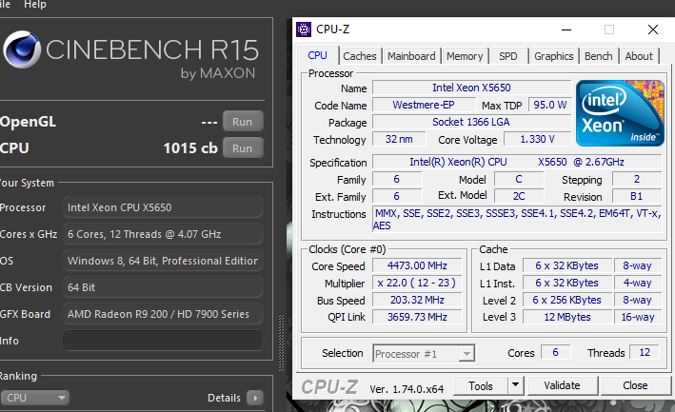Switch to the Caches tab
This screenshot has height=412, width=675.
[360, 56]
